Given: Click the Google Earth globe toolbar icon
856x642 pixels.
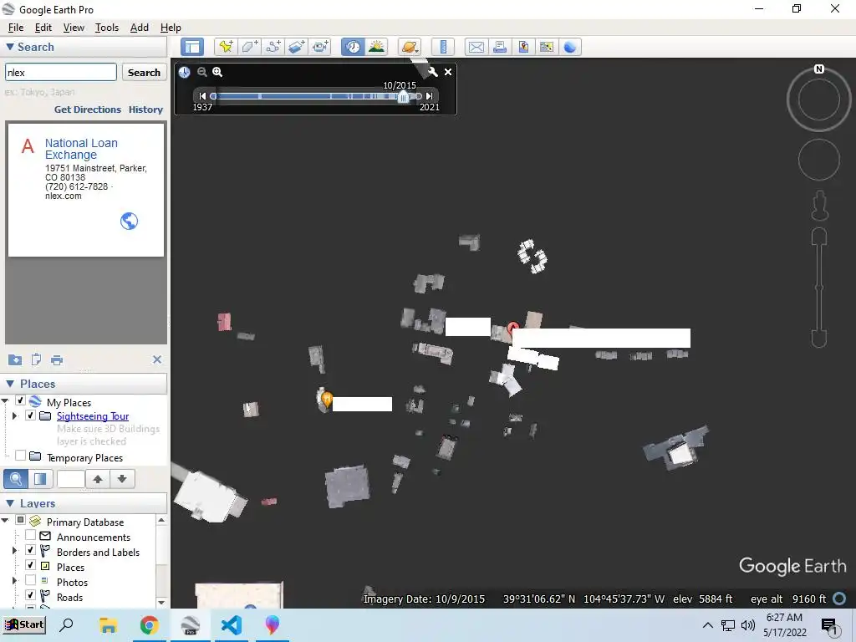Looking at the screenshot, I should tap(570, 47).
